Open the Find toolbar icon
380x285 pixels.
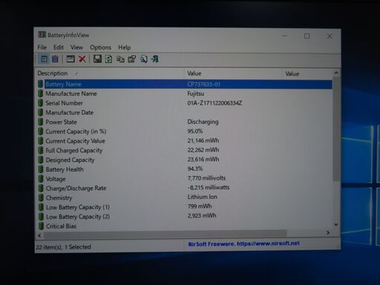pyautogui.click(x=143, y=59)
